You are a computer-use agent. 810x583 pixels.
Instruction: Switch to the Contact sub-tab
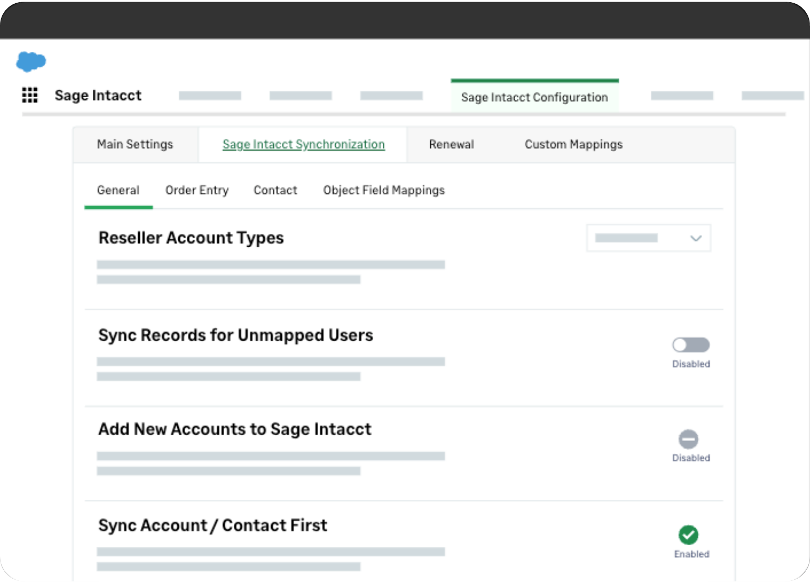tap(275, 190)
